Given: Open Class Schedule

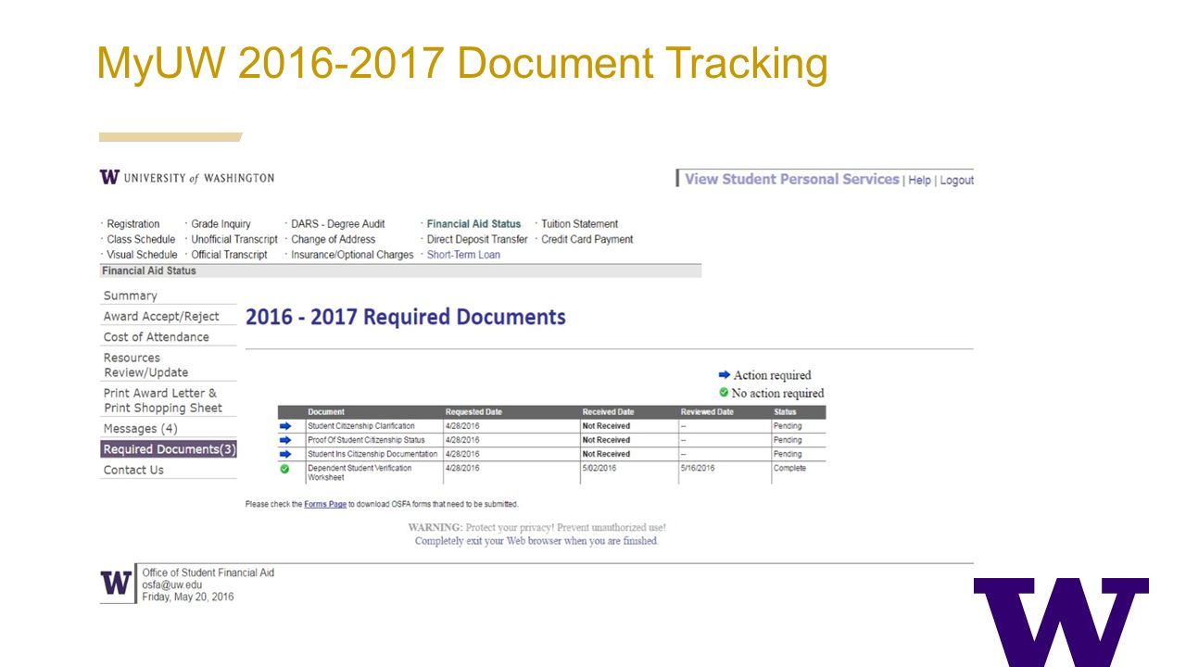Looking at the screenshot, I should (141, 239).
